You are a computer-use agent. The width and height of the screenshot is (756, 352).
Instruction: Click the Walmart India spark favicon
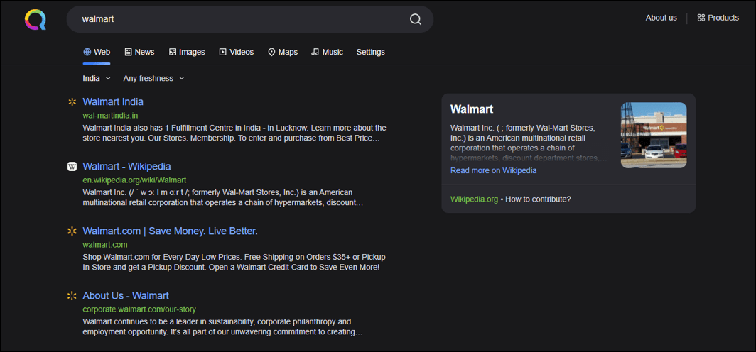pos(72,102)
